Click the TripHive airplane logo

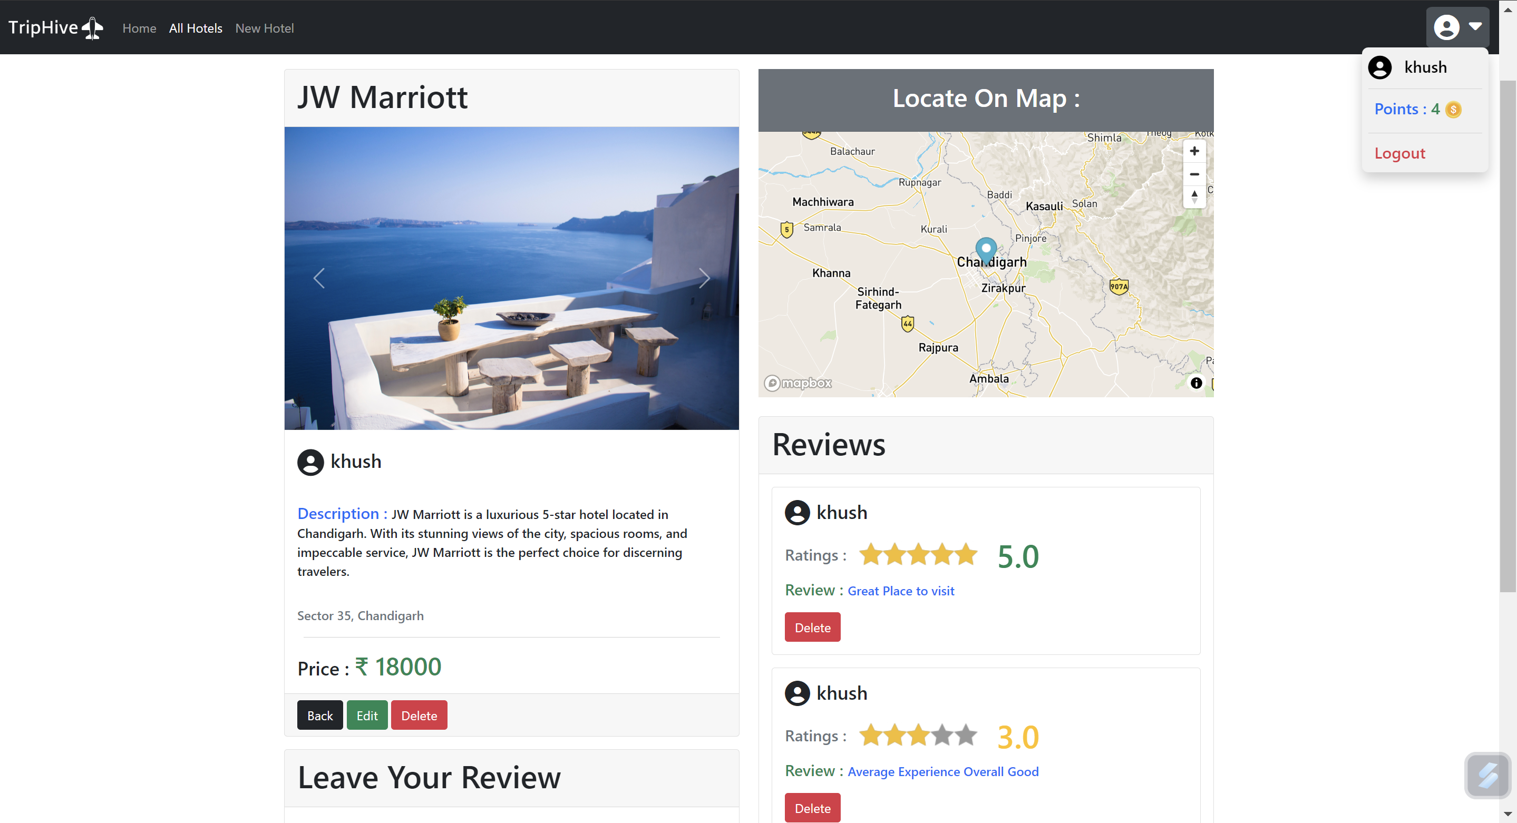pos(92,28)
